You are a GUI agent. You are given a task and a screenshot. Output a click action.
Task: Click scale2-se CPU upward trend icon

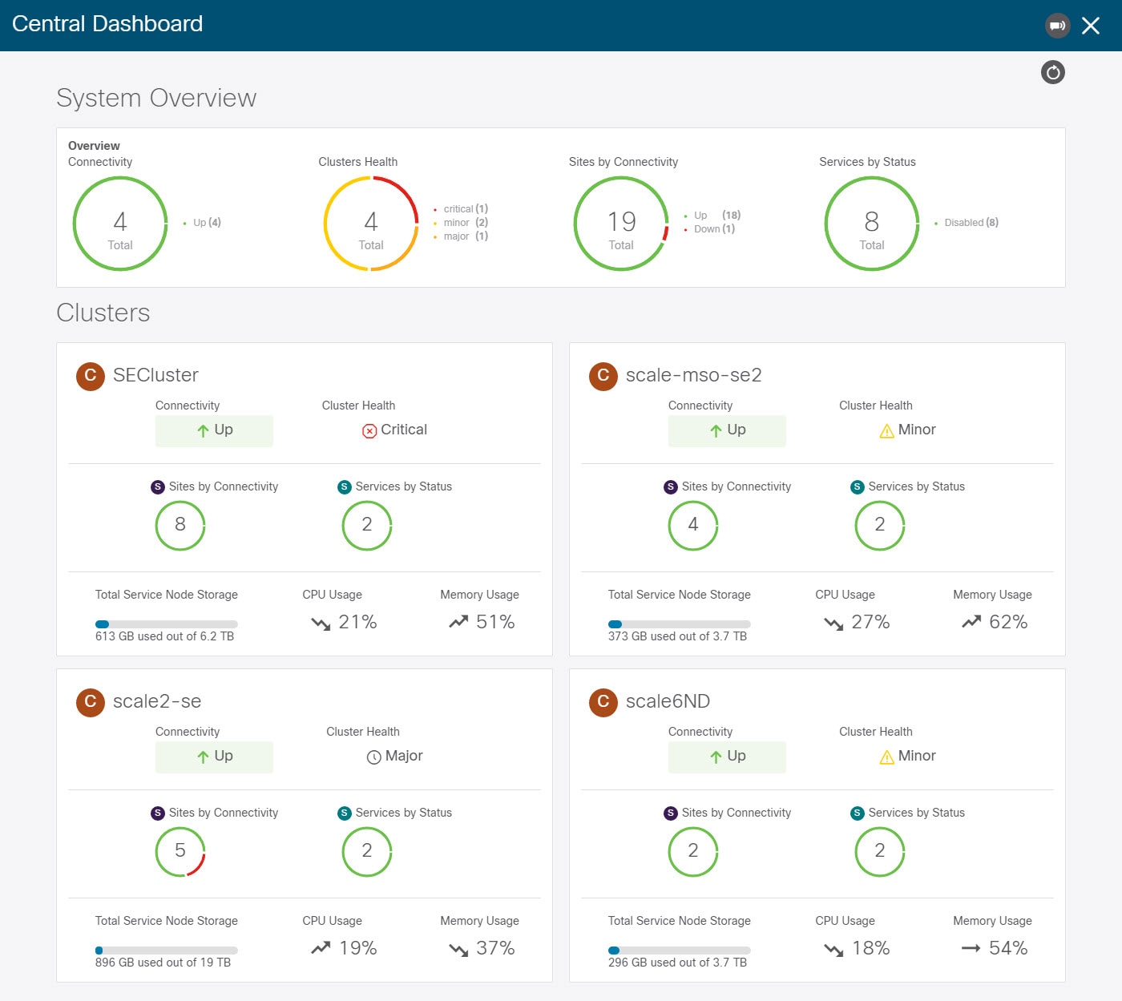321,948
